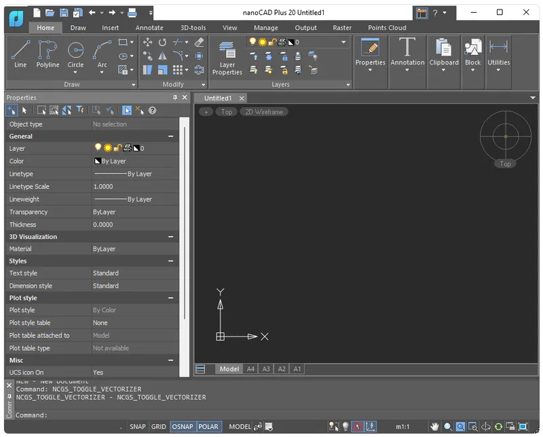
Task: Toggle the dynamic UCS axes status button
Action: point(371,427)
